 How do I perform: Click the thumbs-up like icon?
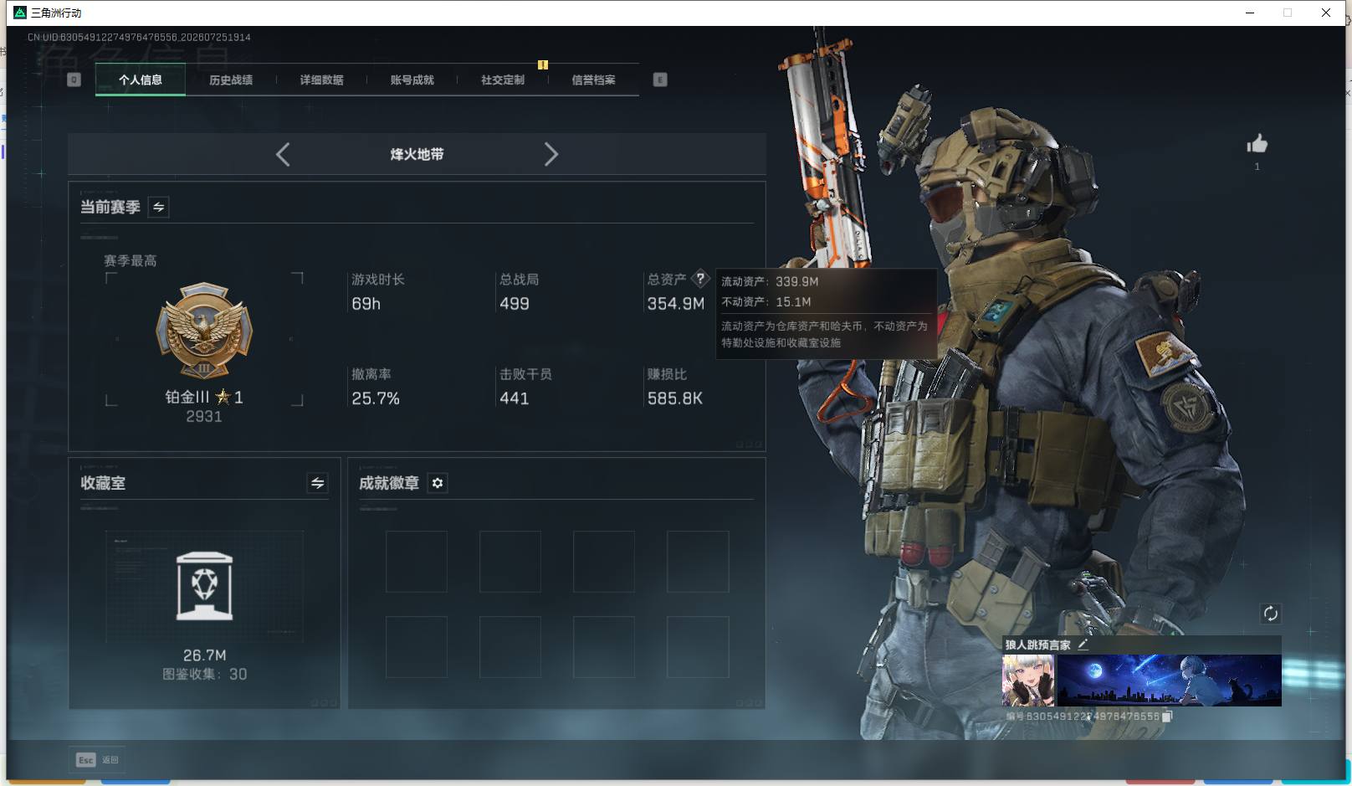click(1257, 144)
